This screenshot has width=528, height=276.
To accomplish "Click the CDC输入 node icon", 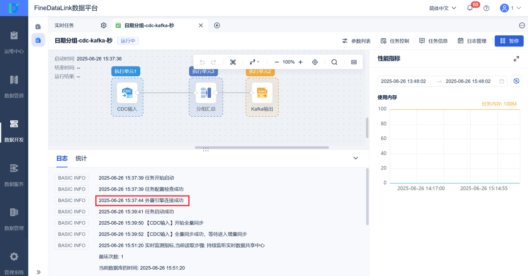I will point(127,93).
